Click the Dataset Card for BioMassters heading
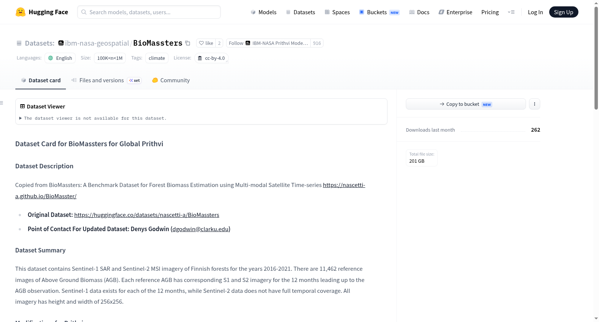This screenshot has width=599, height=322. 89,144
